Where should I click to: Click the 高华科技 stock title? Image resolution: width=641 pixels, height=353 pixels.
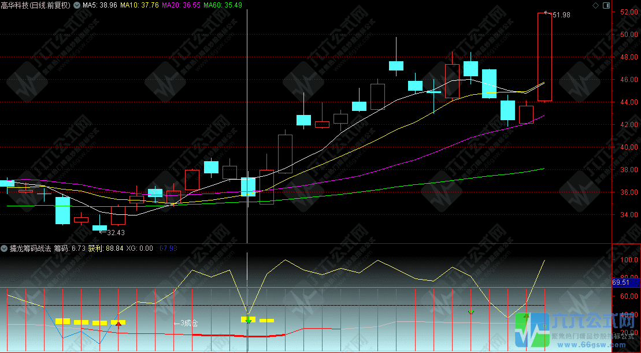pyautogui.click(x=36, y=5)
